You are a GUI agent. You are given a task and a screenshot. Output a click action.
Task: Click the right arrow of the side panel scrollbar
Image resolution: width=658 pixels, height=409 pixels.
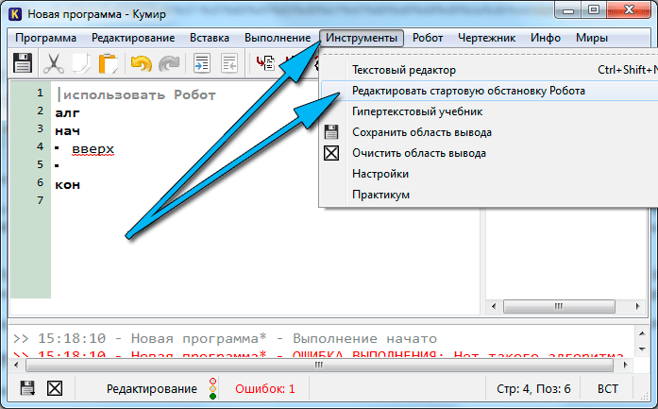coord(637,306)
